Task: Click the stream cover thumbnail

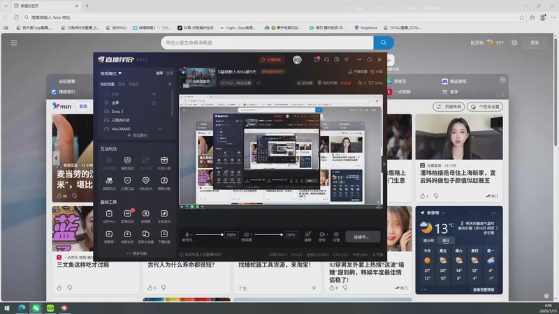Action: click(x=198, y=77)
